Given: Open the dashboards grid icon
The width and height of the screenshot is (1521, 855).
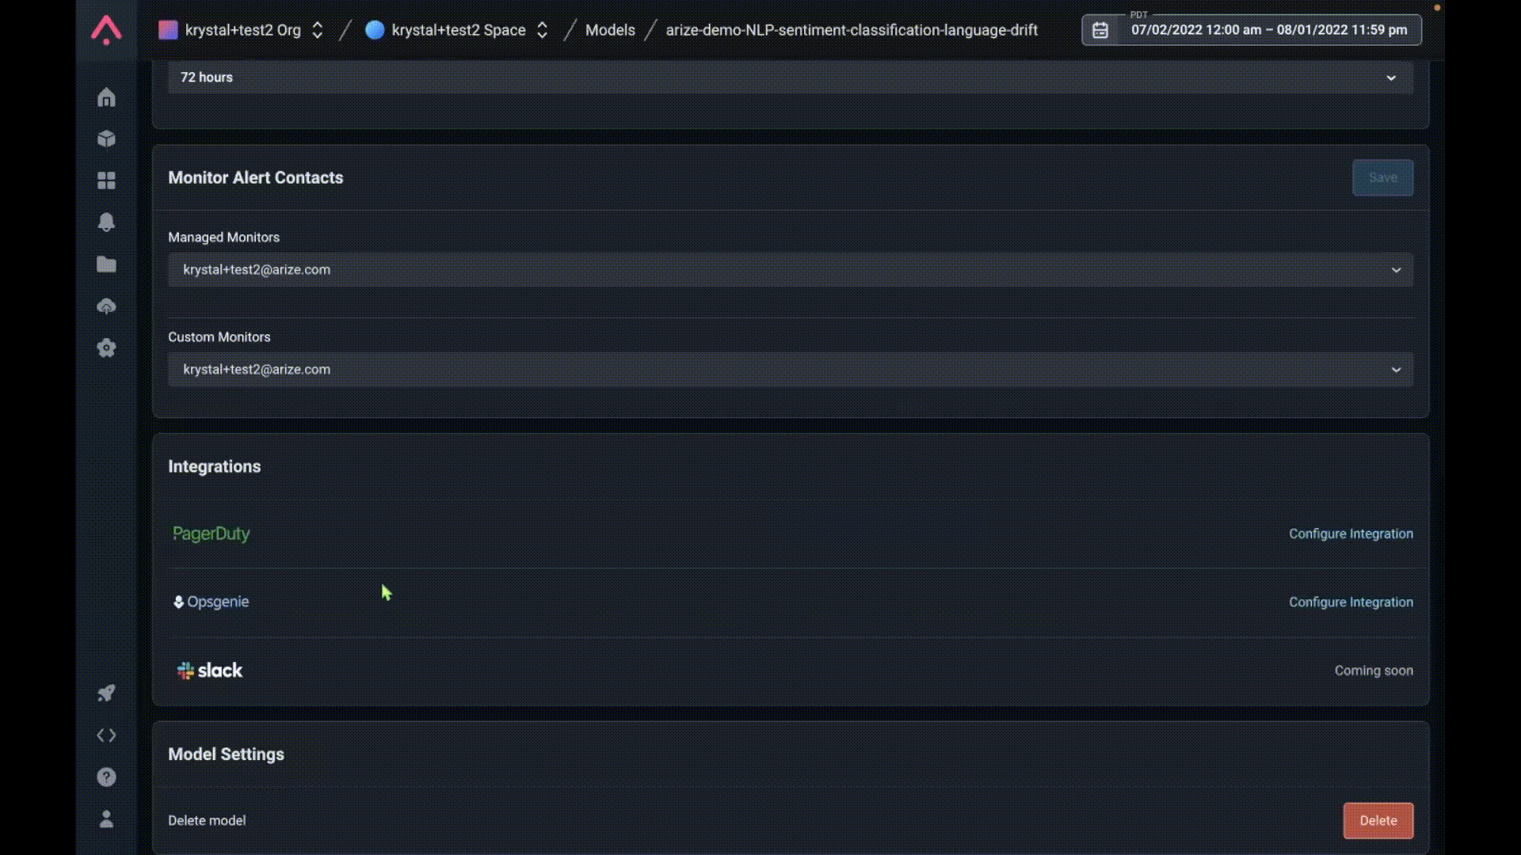Looking at the screenshot, I should [x=106, y=180].
